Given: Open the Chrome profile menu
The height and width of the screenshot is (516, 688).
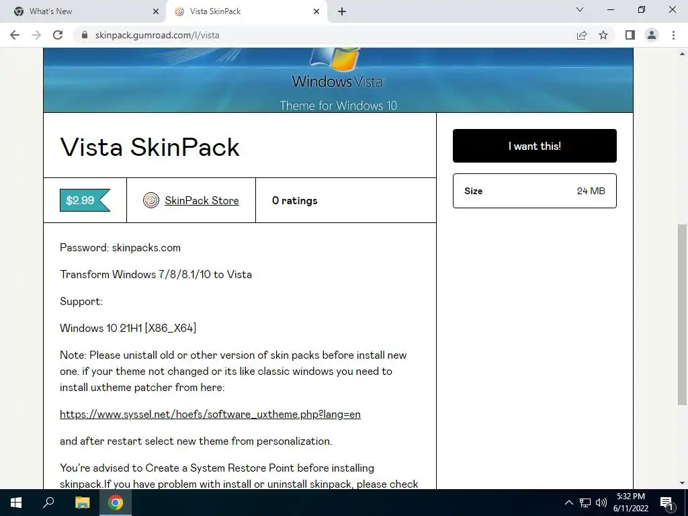Looking at the screenshot, I should (652, 35).
